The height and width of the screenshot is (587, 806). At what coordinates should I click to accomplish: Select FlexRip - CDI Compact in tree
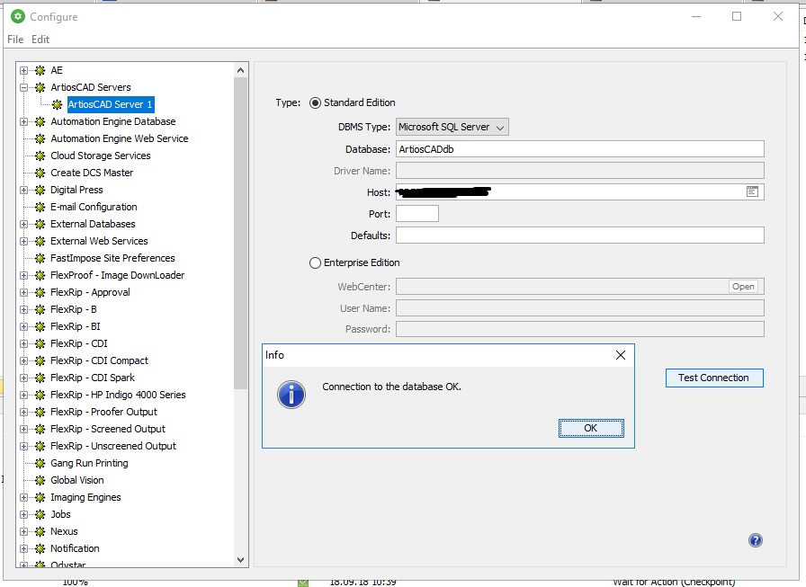[99, 360]
